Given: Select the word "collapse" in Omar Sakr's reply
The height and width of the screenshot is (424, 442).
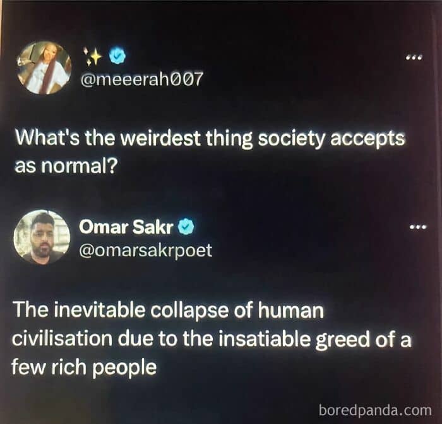Looking at the screenshot, I should pyautogui.click(x=189, y=311).
